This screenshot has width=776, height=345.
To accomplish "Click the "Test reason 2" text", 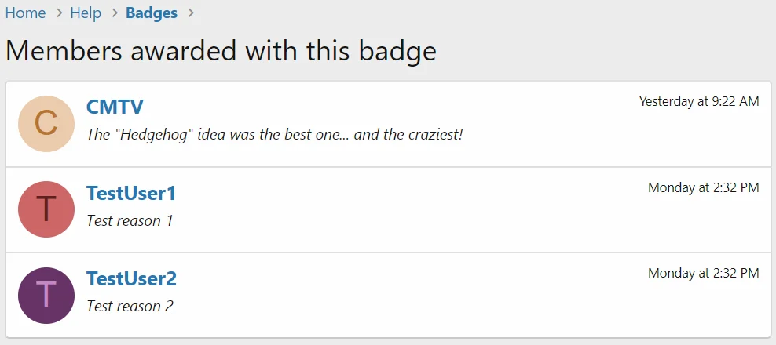I will pyautogui.click(x=130, y=306).
